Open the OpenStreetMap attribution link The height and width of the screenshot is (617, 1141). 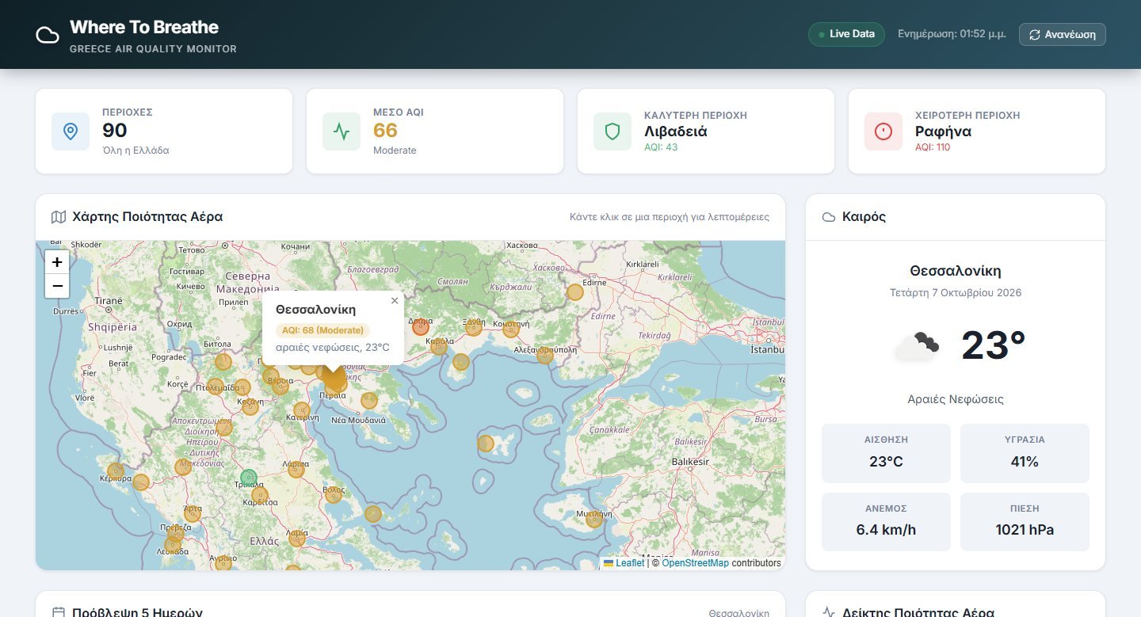695,563
